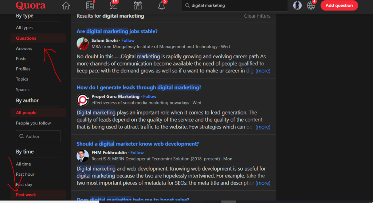Open the Answer pencil icon
Viewport: 373px width, 203px height.
tap(114, 5)
